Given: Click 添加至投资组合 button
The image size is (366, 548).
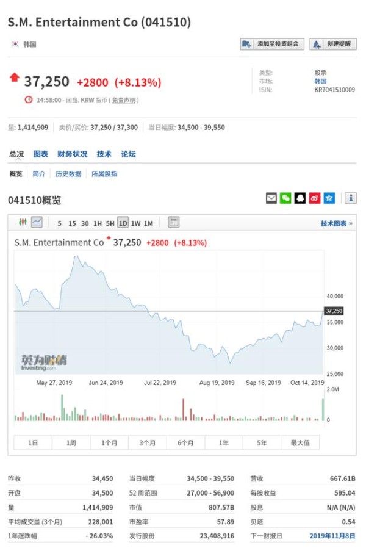Looking at the screenshot, I should click(x=272, y=44).
